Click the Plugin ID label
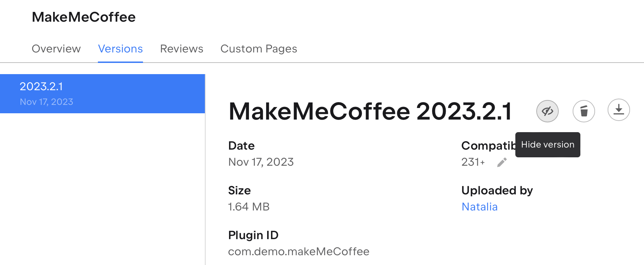Screen dimensions: 644x265 (253, 235)
